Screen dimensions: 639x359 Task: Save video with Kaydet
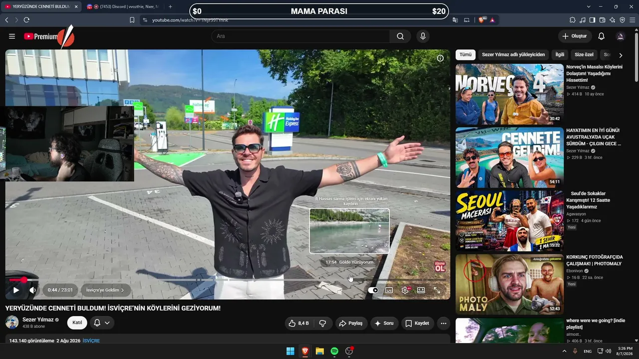tap(417, 323)
